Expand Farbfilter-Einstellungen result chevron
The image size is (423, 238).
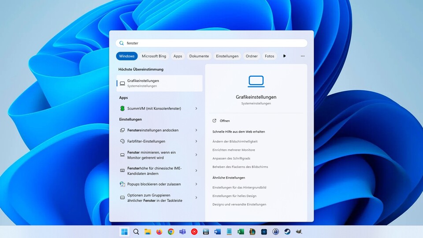(196, 141)
